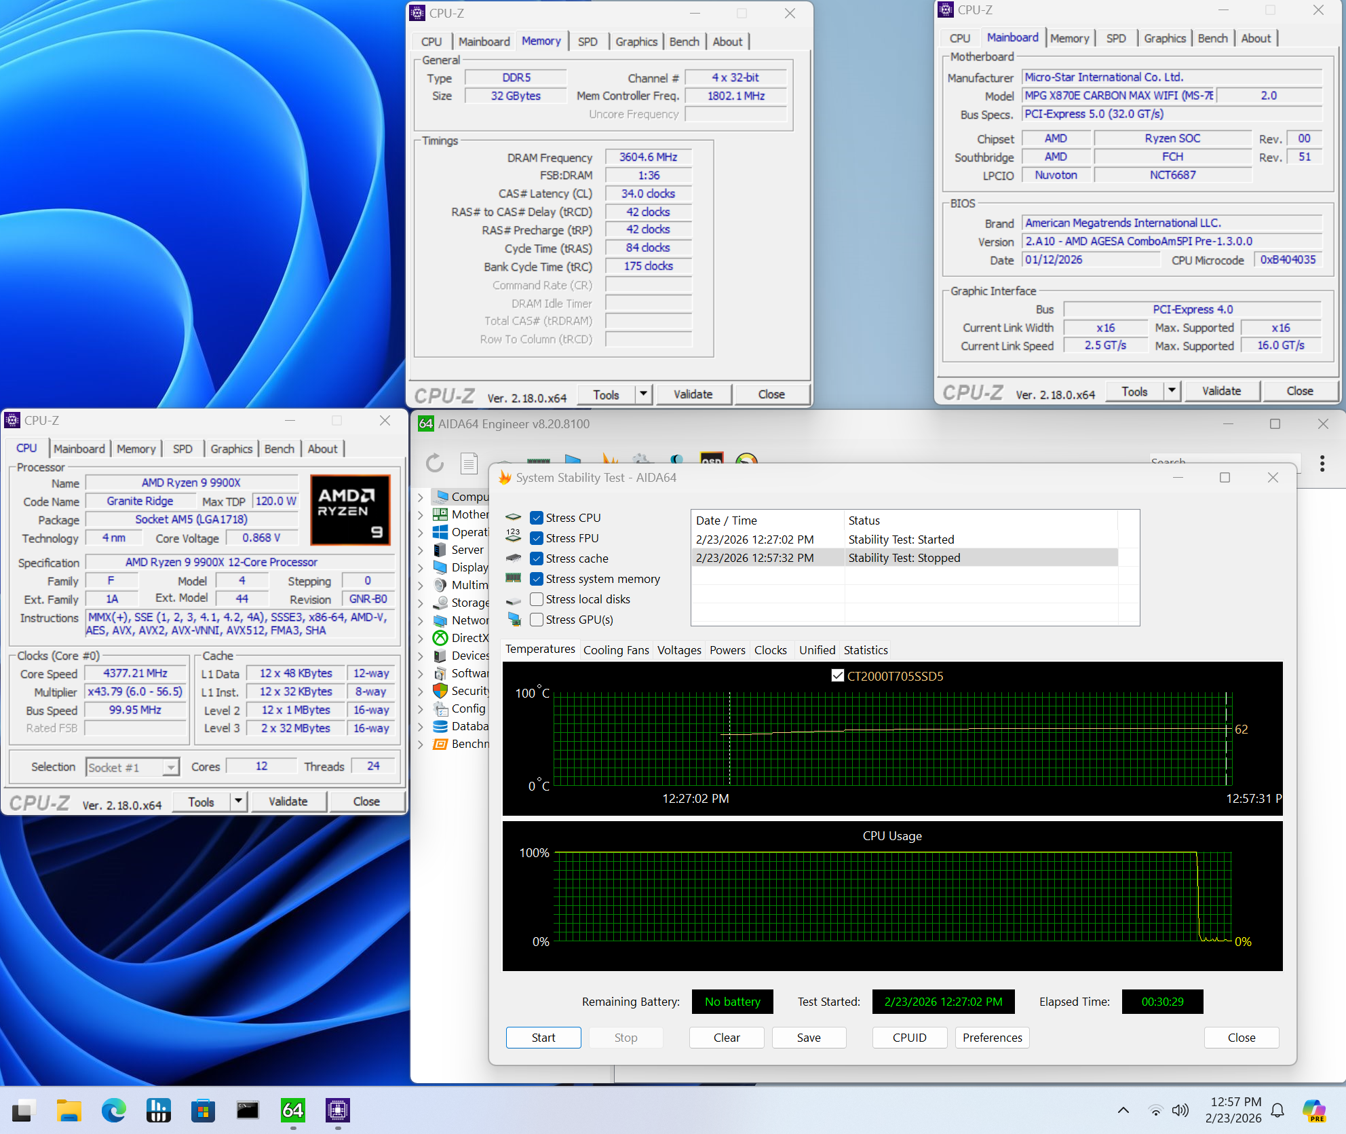
Task: Expand the Computer tree node in AIDA64
Action: pyautogui.click(x=422, y=496)
